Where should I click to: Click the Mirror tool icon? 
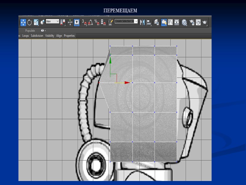(142, 22)
